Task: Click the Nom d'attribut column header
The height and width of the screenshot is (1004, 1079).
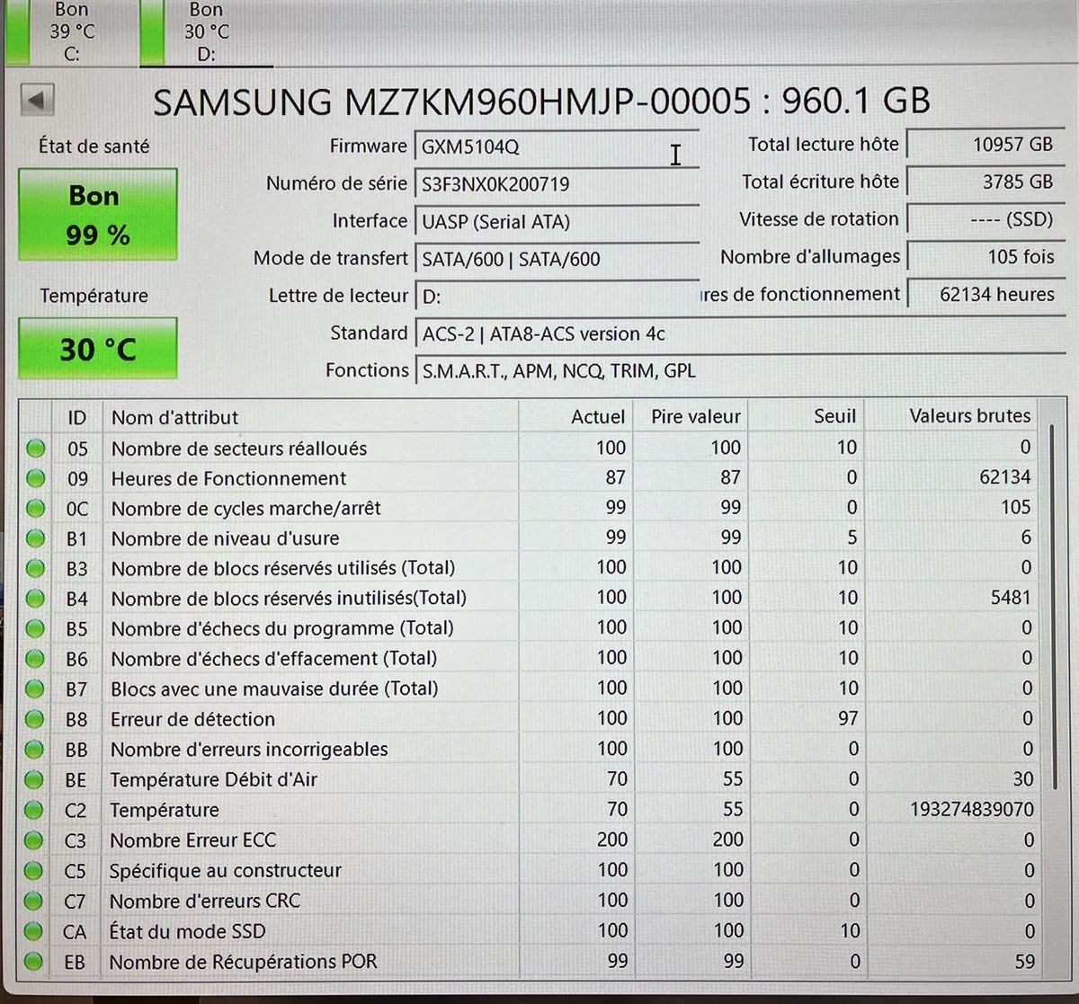Action: click(310, 417)
